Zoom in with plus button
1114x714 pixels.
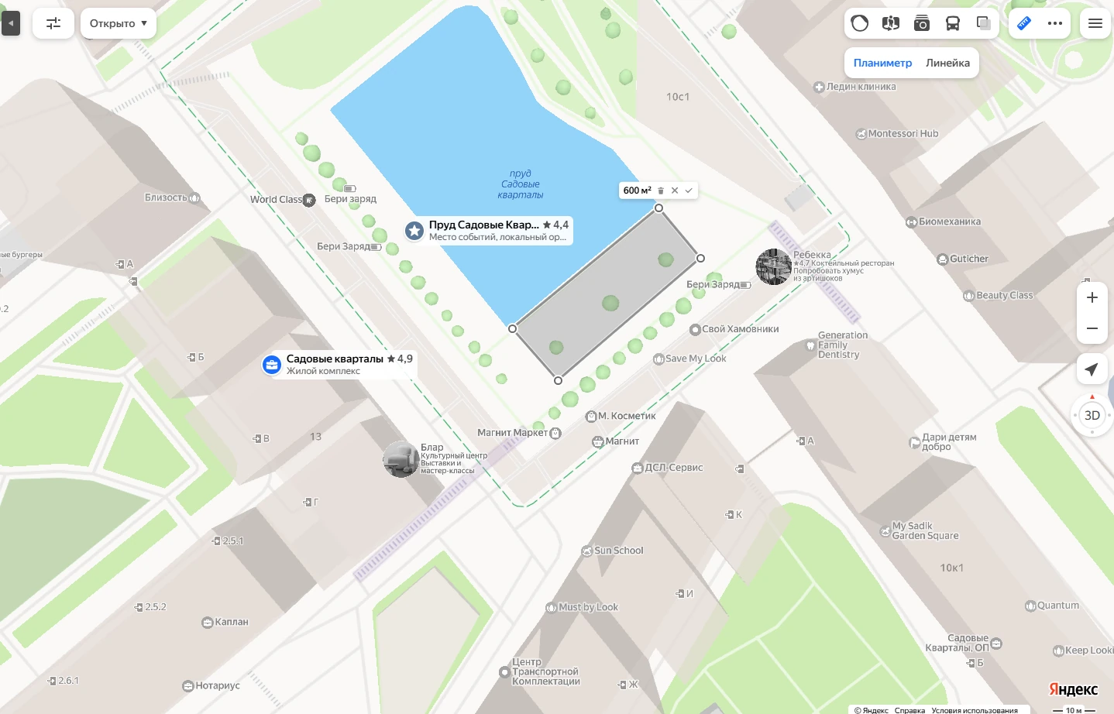(1092, 297)
